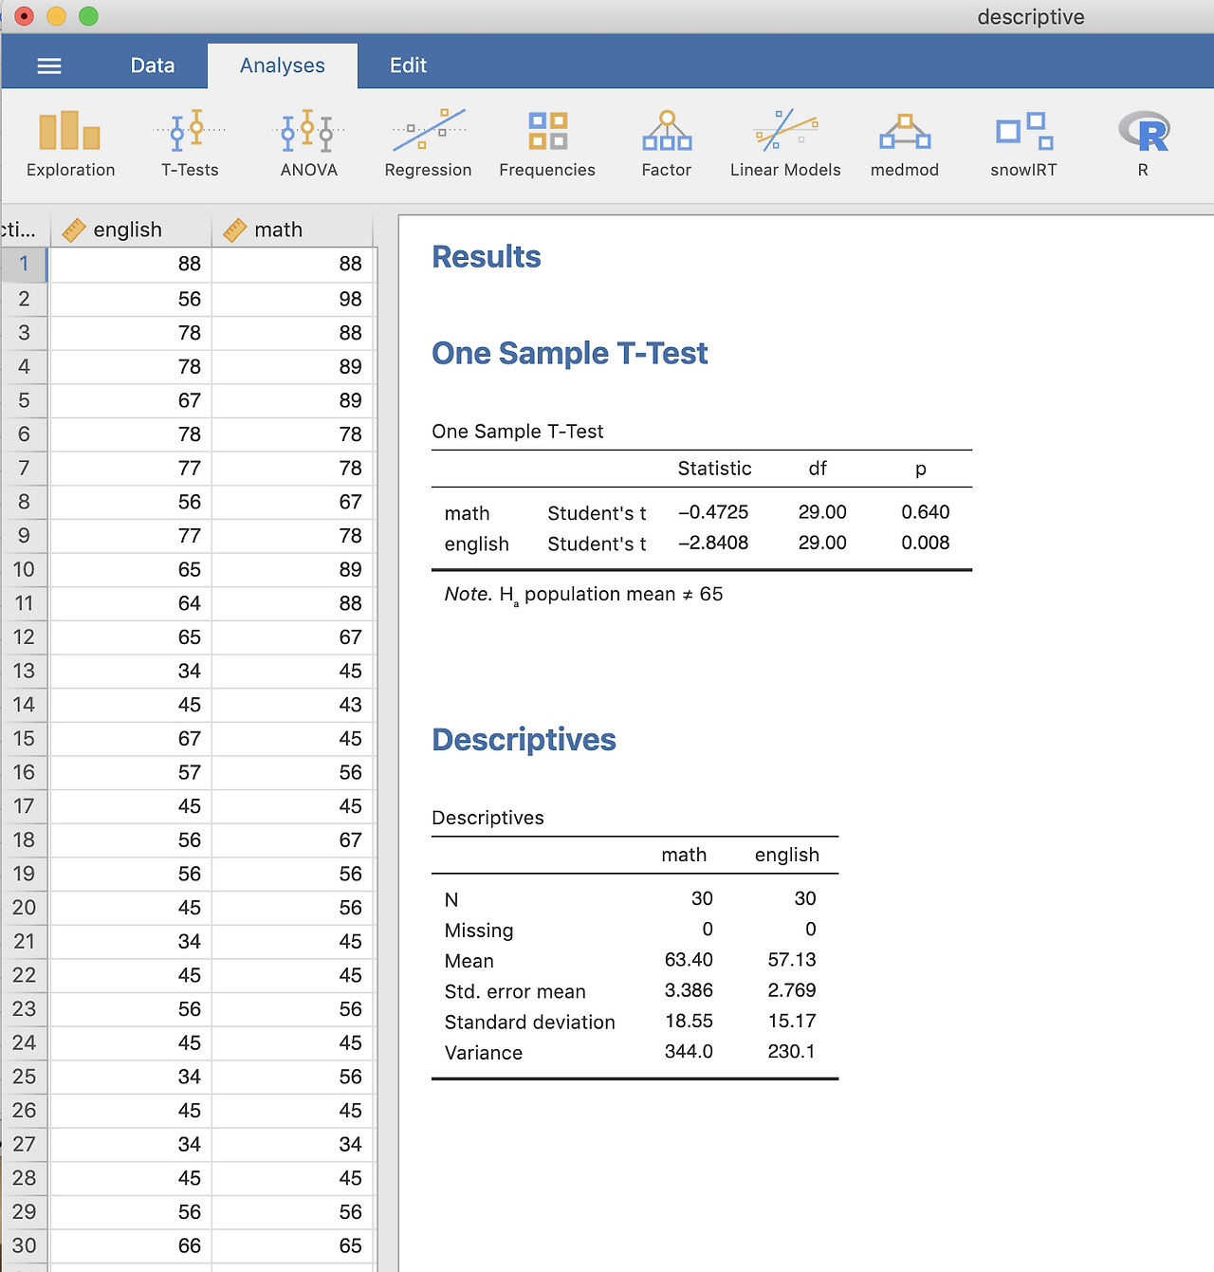
Task: Select row number 1 header
Action: [24, 264]
